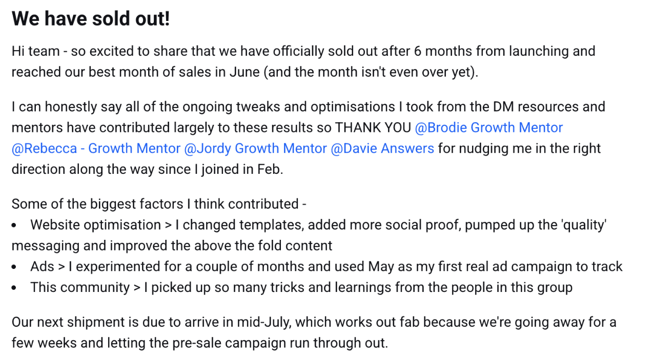
Task: Click "Website optimisation" bullet text
Action: click(x=96, y=225)
